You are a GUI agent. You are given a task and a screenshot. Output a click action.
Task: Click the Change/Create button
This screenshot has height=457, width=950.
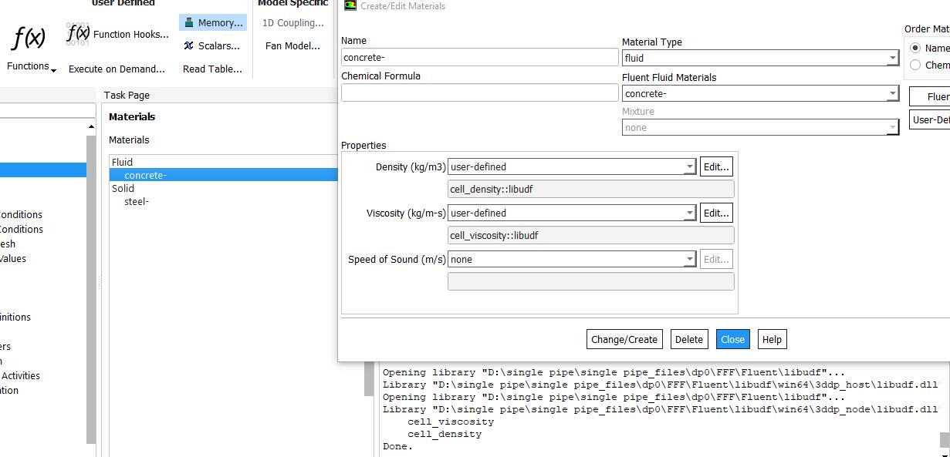click(x=624, y=339)
